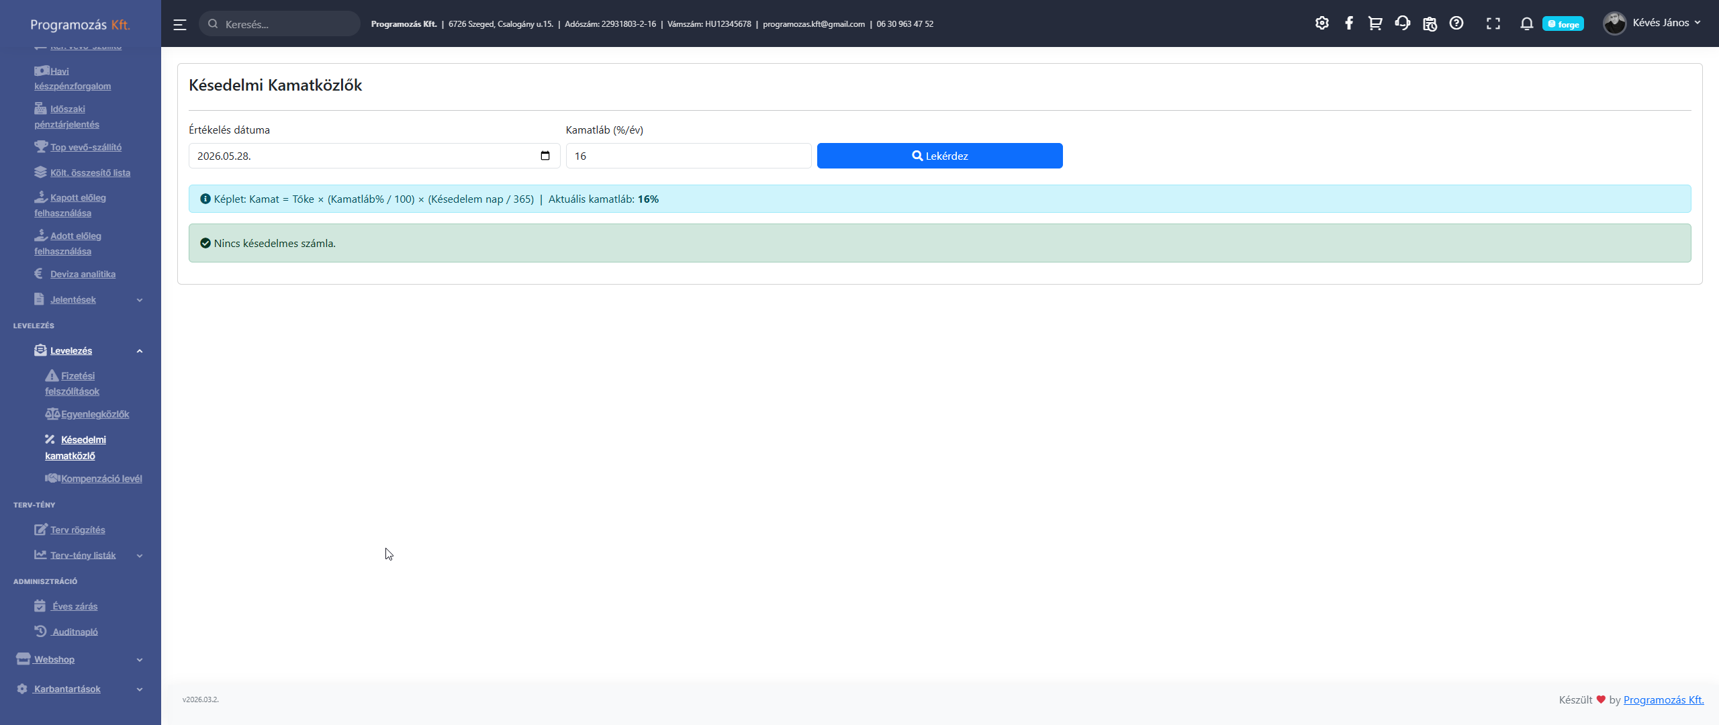Open the shopping cart icon
This screenshot has width=1719, height=725.
point(1375,23)
